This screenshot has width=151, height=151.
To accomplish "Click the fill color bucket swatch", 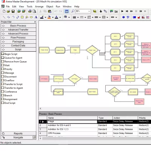I will tap(49, 17).
